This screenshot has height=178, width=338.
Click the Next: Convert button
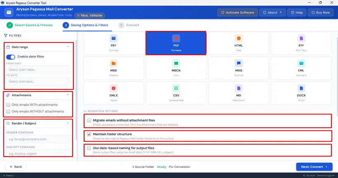coord(314,167)
